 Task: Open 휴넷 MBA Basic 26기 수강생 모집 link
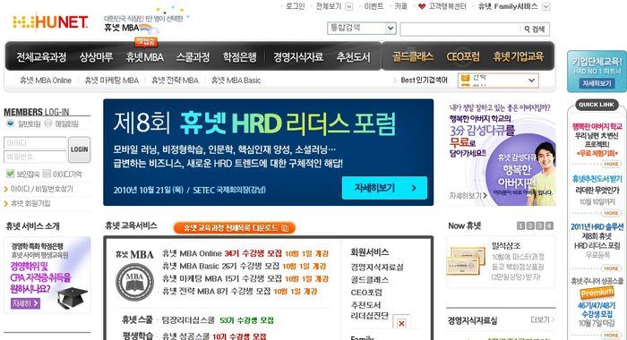pos(245,266)
